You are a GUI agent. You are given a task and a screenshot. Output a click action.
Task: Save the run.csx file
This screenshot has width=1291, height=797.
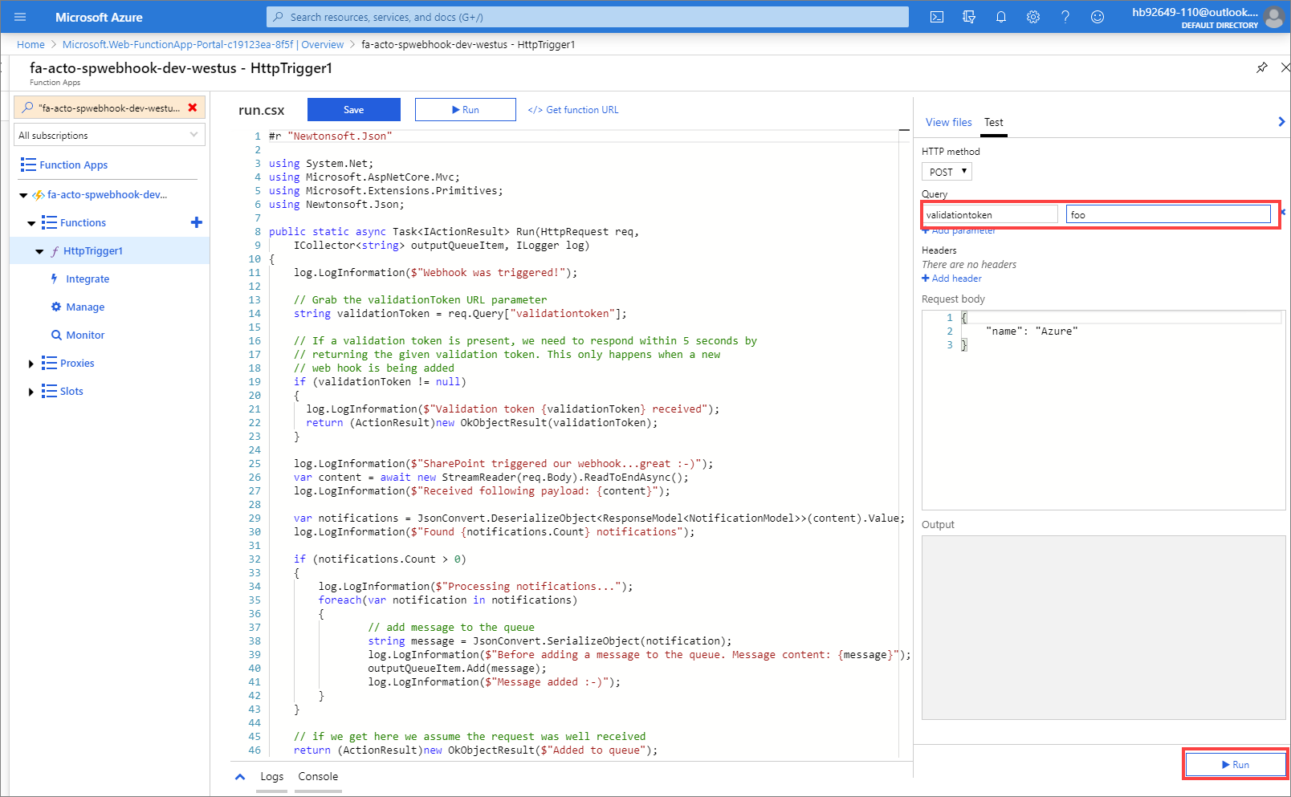point(354,110)
